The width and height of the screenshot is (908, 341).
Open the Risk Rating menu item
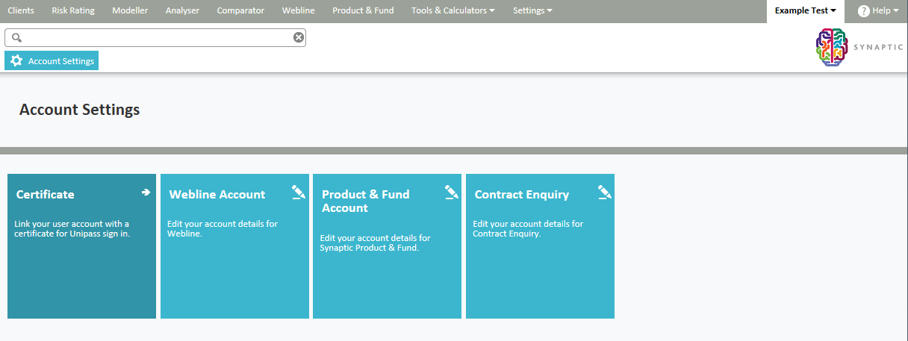[x=73, y=10]
